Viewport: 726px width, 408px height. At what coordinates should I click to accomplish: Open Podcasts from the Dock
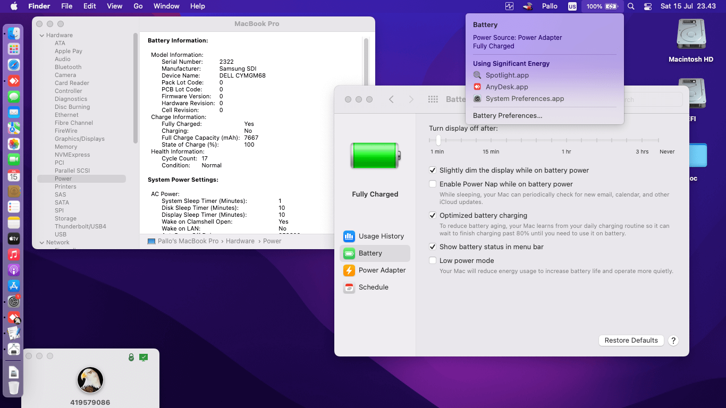[x=14, y=270]
